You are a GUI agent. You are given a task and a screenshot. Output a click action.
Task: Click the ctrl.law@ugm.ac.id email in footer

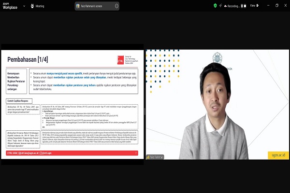[x=29, y=153]
